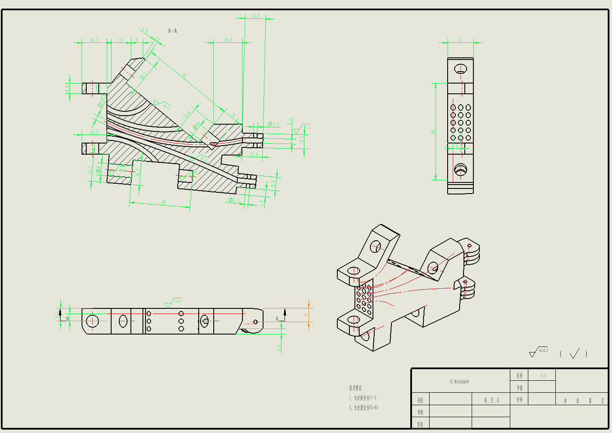Click the side view with the hole array
Image resolution: width=612 pixels, height=433 pixels.
pos(461,126)
